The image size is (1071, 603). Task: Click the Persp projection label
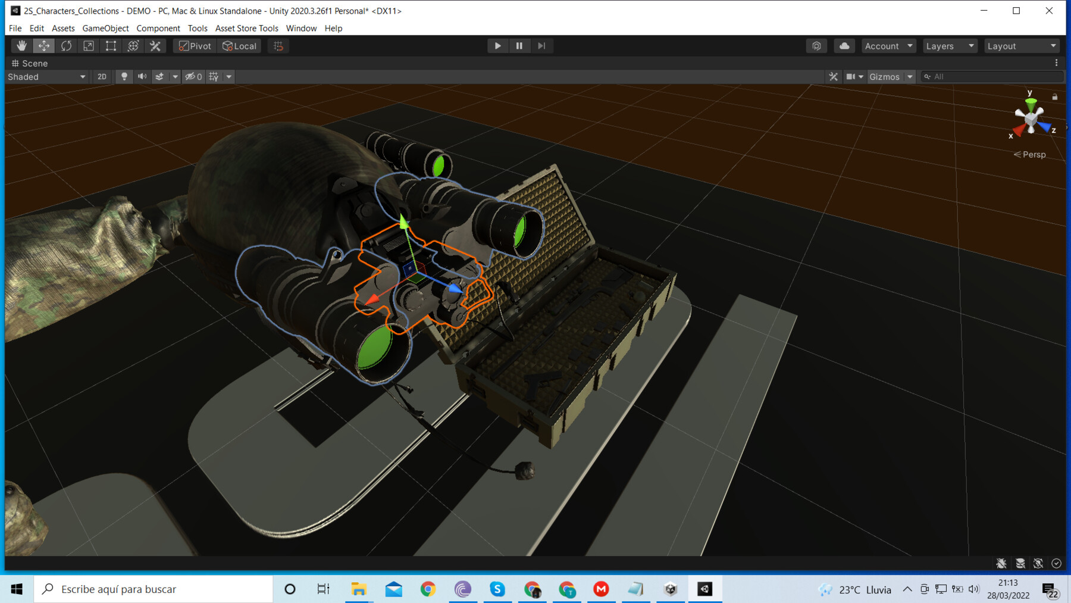1030,154
